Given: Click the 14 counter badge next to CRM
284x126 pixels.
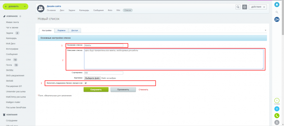Looking at the screenshot, I should [15, 60].
